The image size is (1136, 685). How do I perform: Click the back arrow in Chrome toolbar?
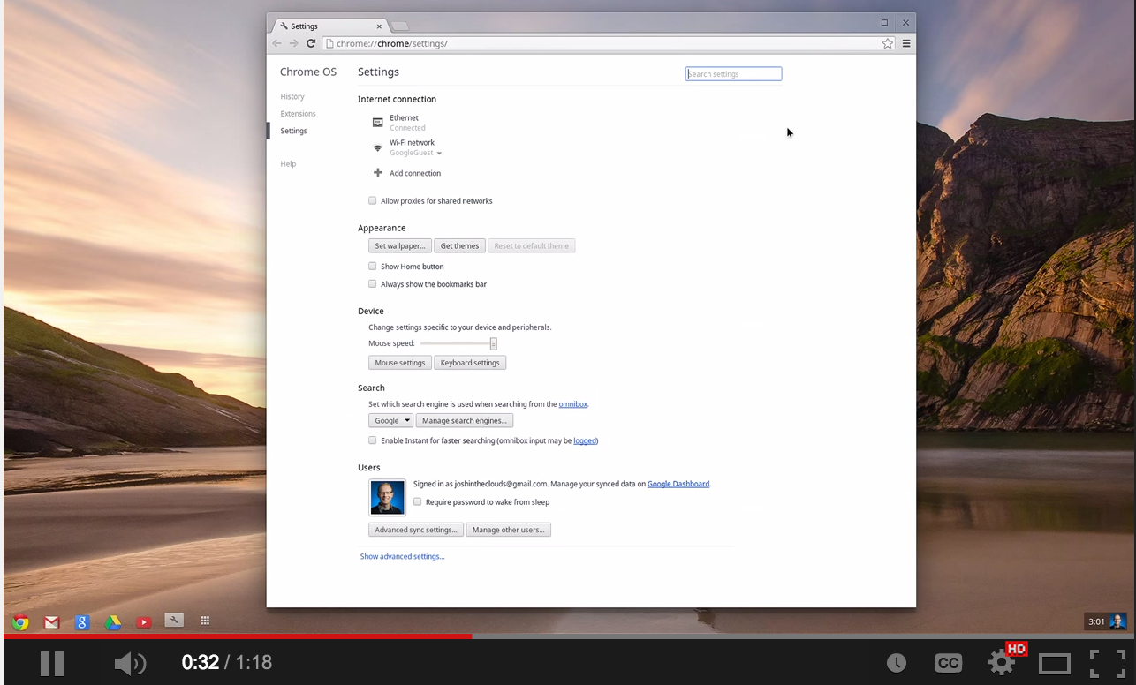277,43
